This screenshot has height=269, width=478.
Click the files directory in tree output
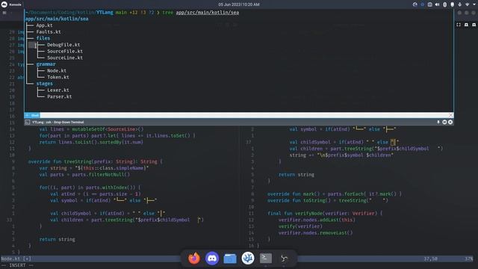click(43, 38)
